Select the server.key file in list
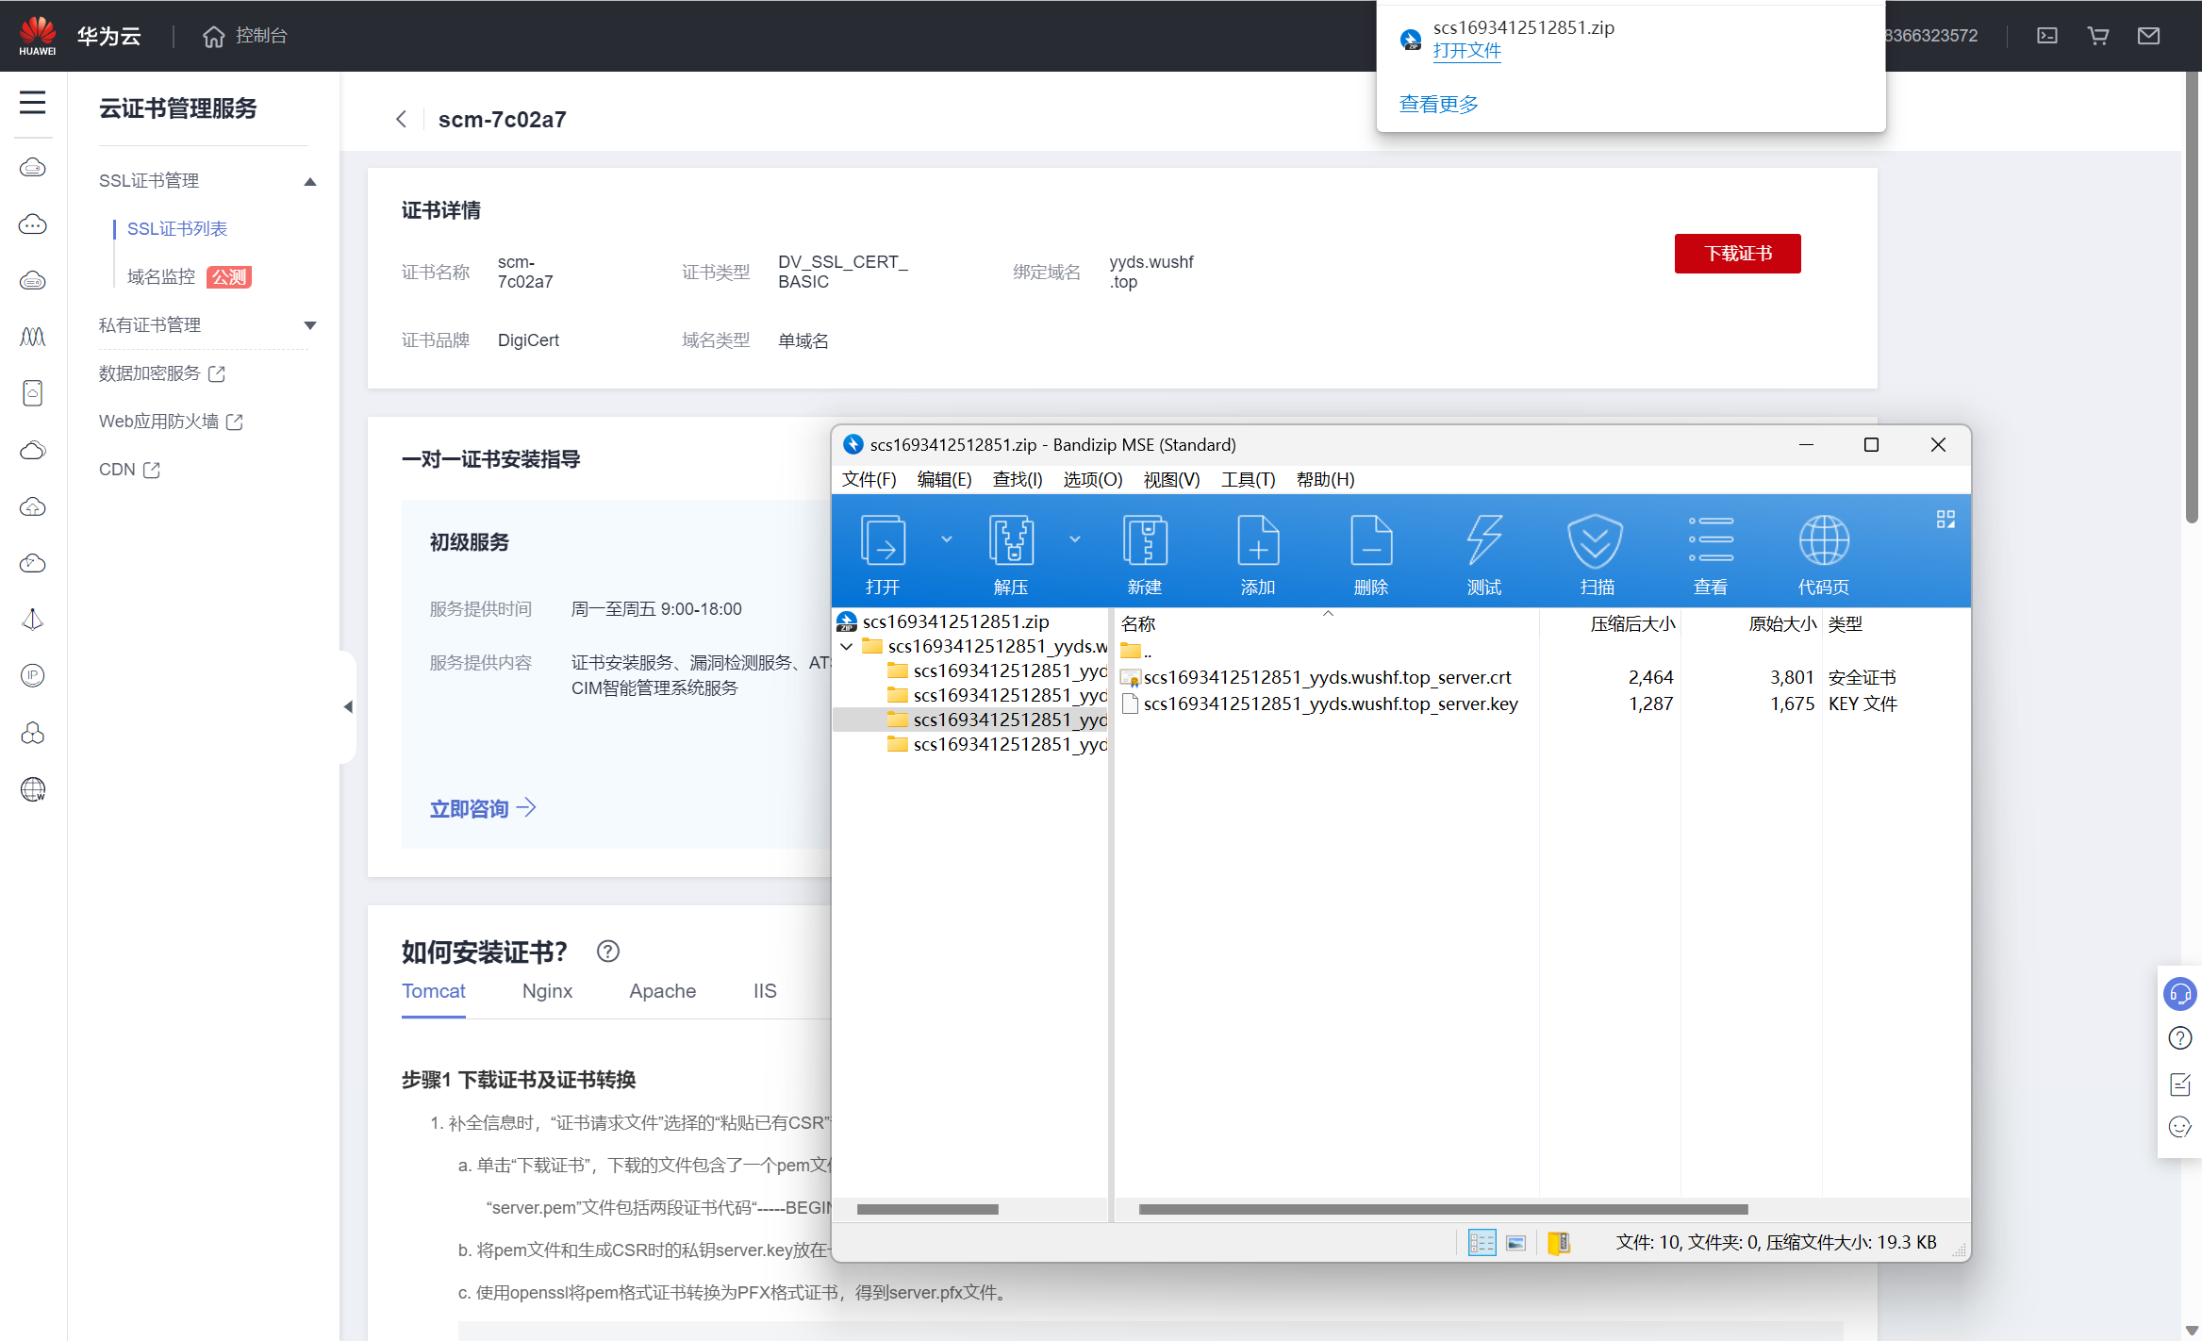The height and width of the screenshot is (1341, 2202). [x=1330, y=704]
